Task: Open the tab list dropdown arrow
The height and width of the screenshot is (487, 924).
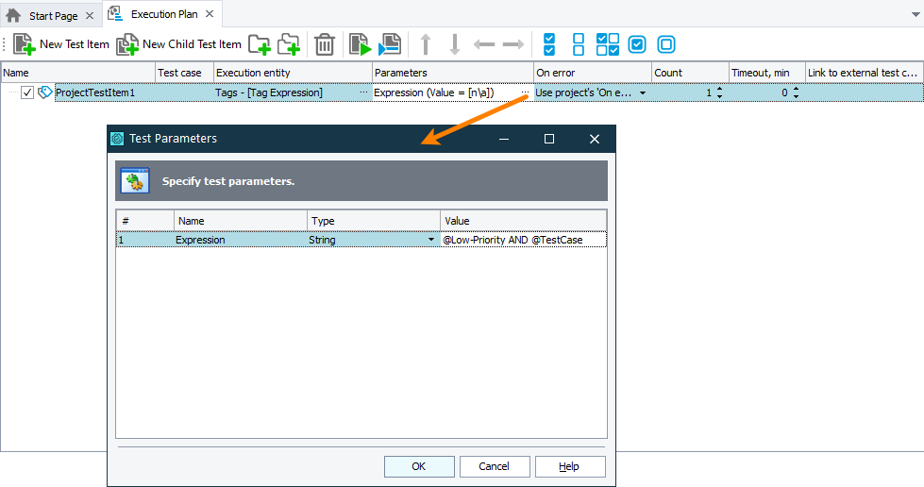Action: tap(916, 15)
